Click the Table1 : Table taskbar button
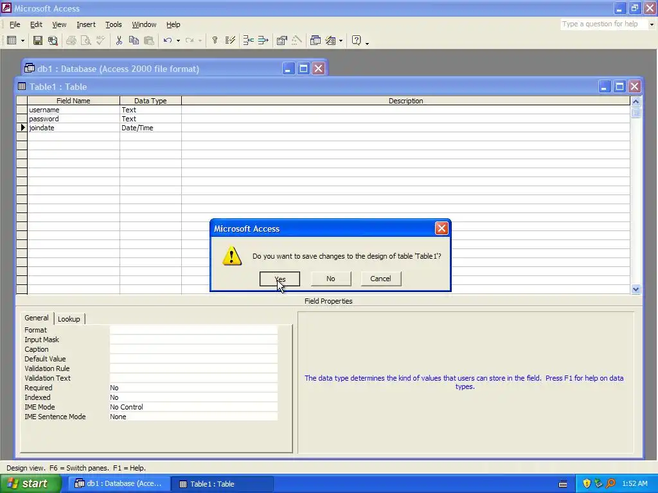The width and height of the screenshot is (658, 493). click(222, 484)
